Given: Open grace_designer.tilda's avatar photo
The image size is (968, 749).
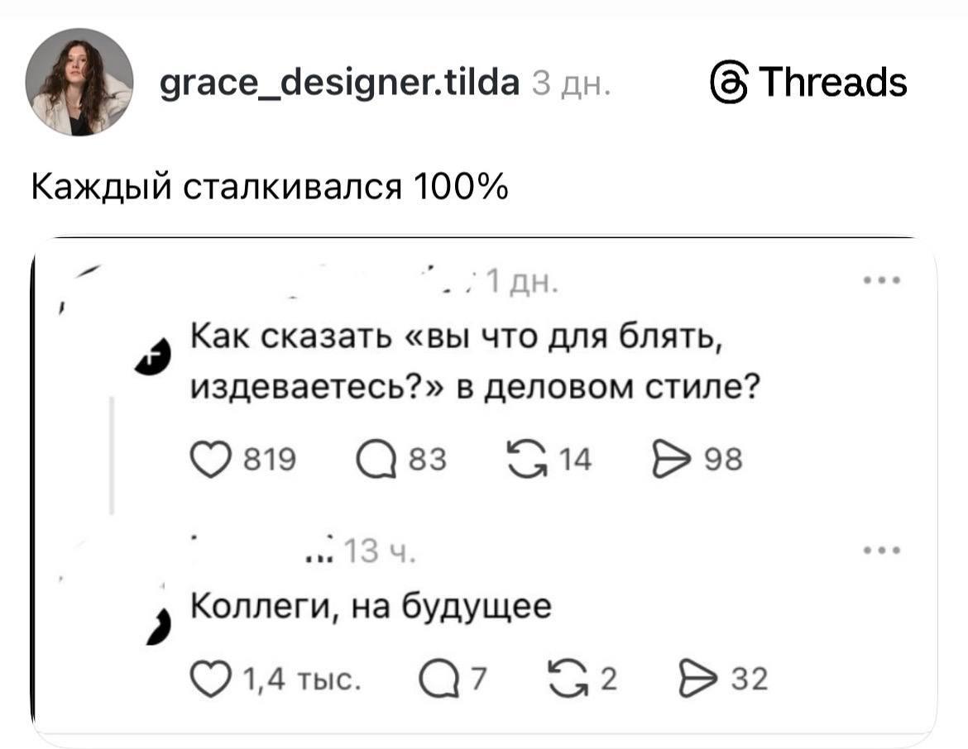Looking at the screenshot, I should 79,80.
